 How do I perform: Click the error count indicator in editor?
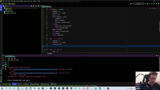(x=150, y=8)
